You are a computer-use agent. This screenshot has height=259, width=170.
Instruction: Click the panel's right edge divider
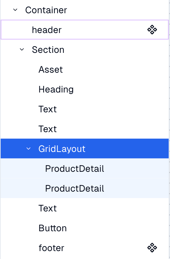(x=169, y=129)
